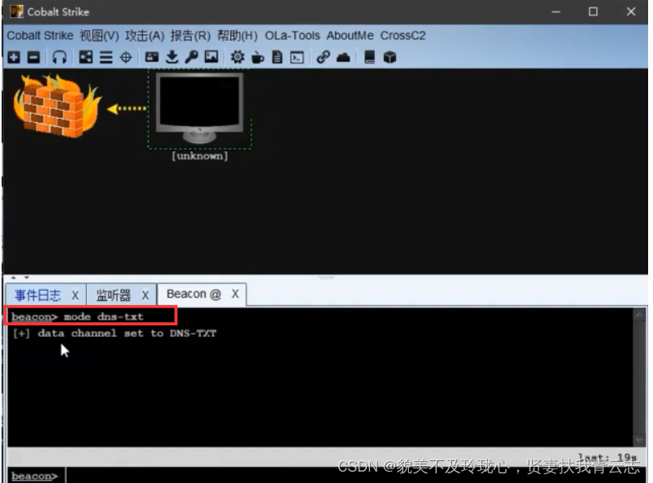
Task: Click the connect to team server plus icon
Action: click(x=14, y=57)
